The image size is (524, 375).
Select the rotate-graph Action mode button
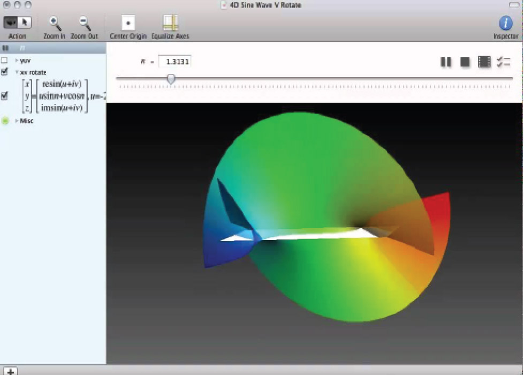pos(11,22)
